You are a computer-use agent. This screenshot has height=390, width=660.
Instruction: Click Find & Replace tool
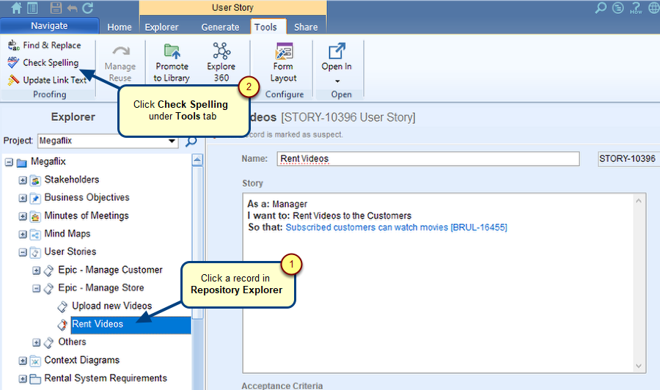coord(45,45)
